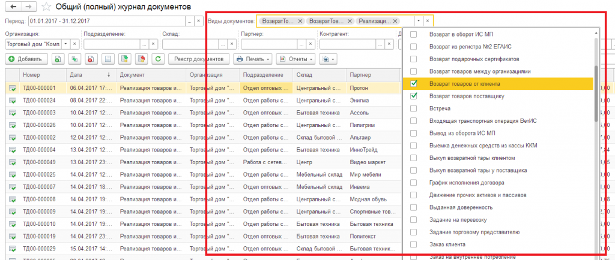Viewport: 615px width, 260px height.
Task: Uncheck 'Возврат товаров поставщику'
Action: click(x=413, y=96)
